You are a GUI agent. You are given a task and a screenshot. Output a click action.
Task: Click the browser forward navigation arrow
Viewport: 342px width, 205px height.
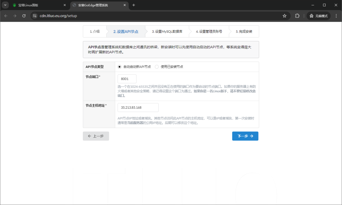[x=15, y=15]
